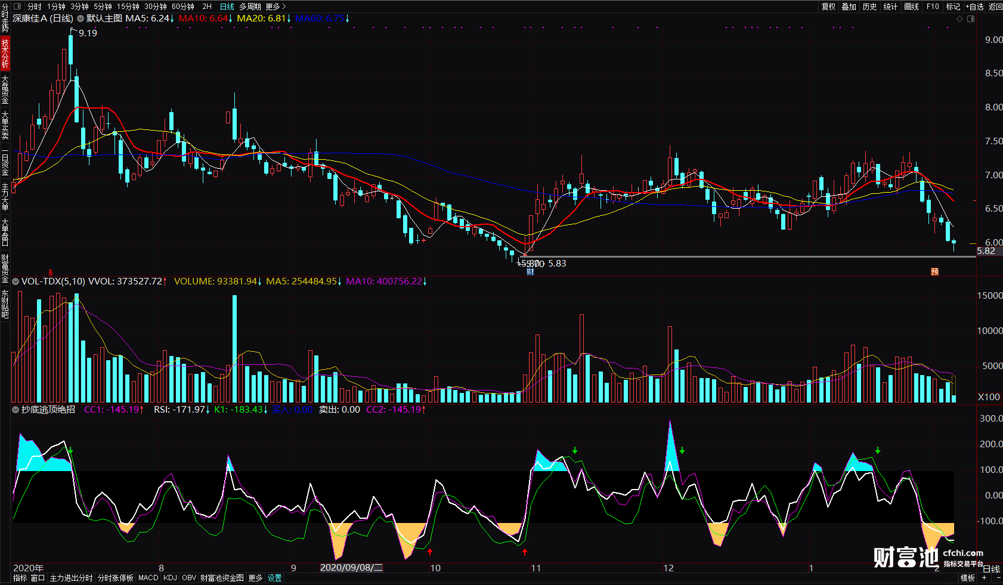Select the 5分钟 timeframe
Viewport: 1003px width, 585px height.
tap(103, 7)
